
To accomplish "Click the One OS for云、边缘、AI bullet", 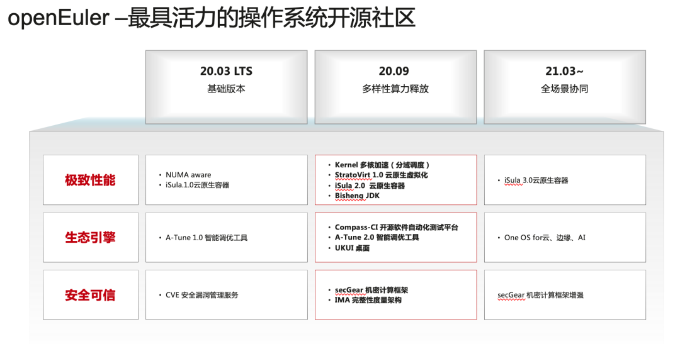I will [x=545, y=238].
